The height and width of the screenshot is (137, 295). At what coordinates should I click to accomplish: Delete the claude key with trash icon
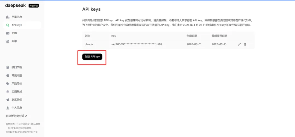point(245,44)
